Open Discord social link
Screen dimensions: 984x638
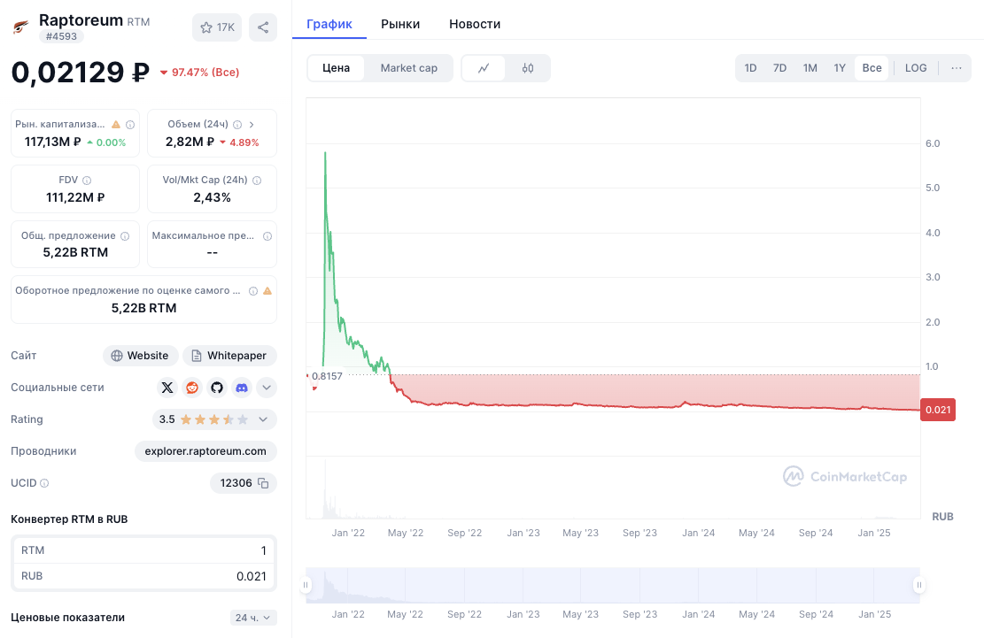[x=242, y=388]
